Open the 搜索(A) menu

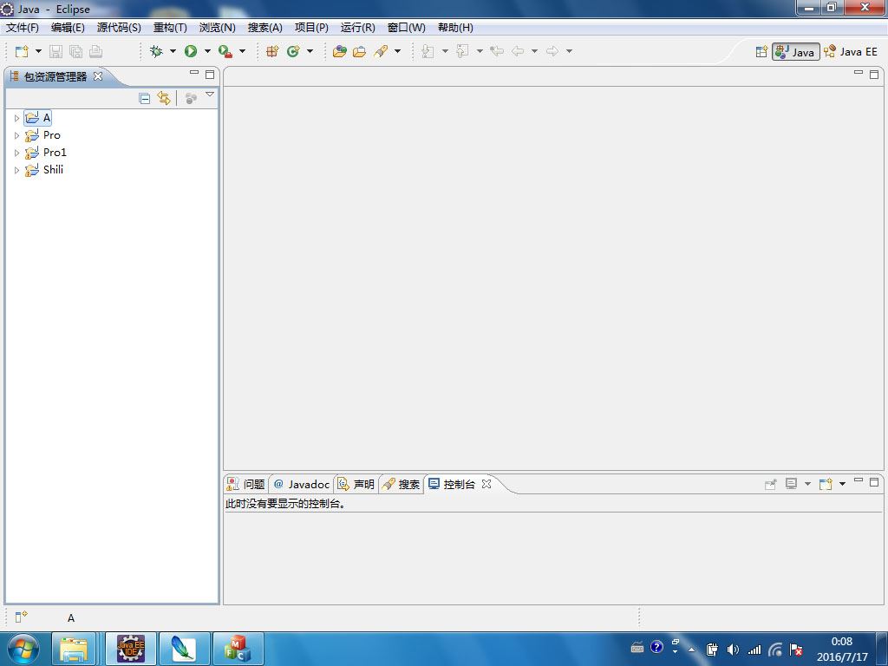pos(265,27)
